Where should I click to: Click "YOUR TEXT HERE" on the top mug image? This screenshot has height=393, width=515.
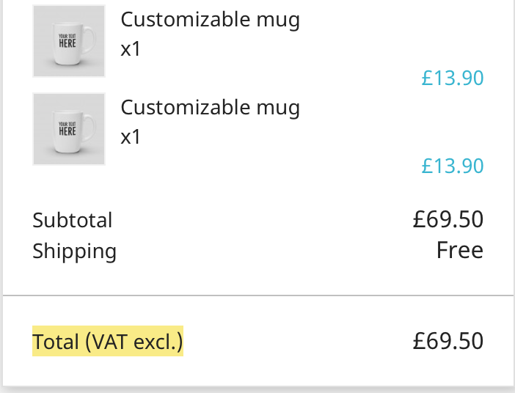click(x=67, y=40)
